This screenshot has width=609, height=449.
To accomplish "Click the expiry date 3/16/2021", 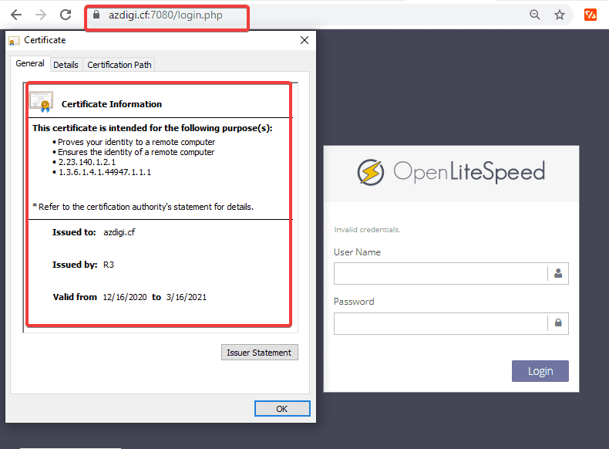I will pos(187,297).
